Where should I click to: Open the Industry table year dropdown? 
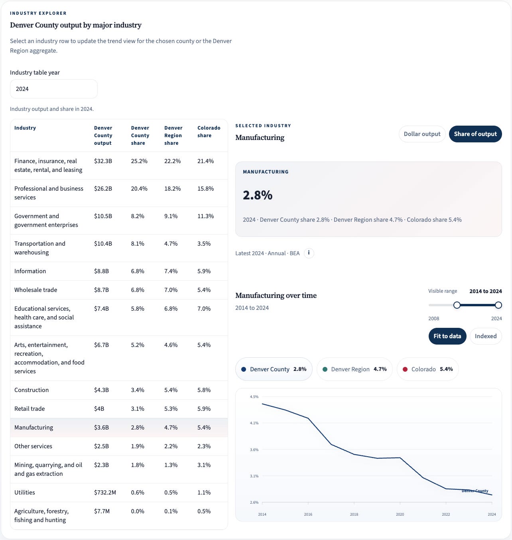pos(54,89)
